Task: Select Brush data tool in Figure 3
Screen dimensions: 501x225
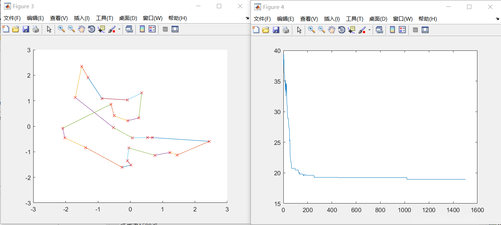Action: click(112, 29)
